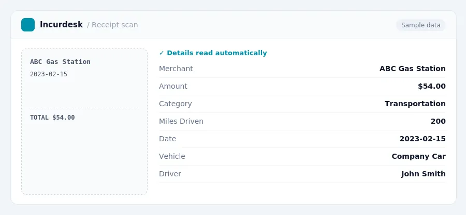Click the Sample data badge

click(420, 25)
